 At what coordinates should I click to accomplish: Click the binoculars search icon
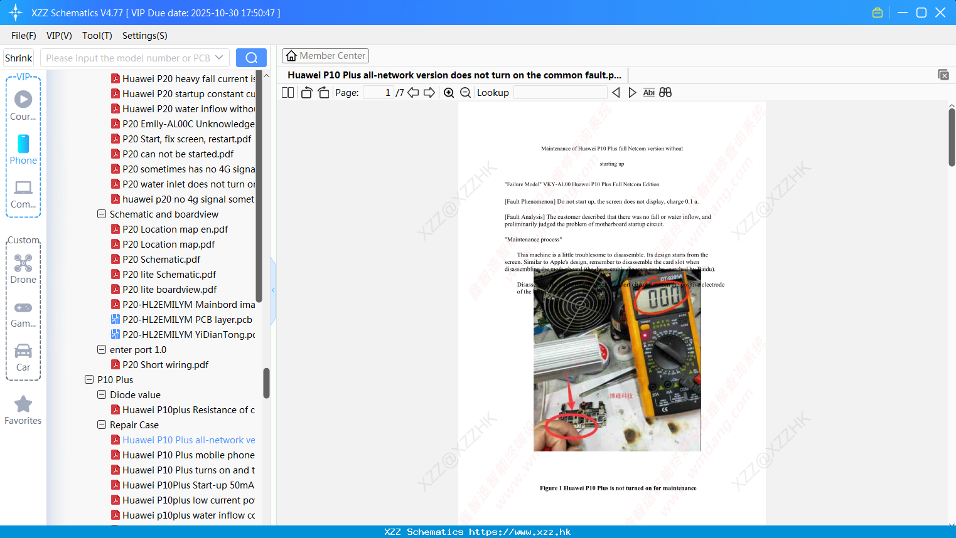[665, 92]
